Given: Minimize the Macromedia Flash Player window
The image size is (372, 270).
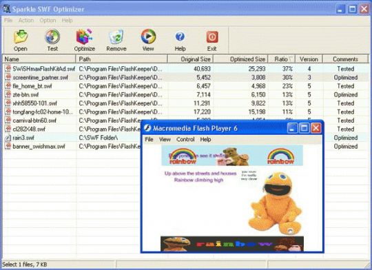Looking at the screenshot, I should coord(292,128).
